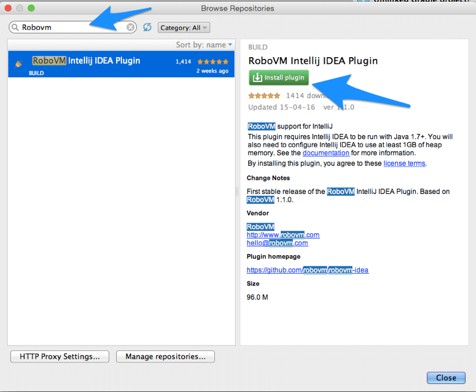This screenshot has width=476, height=392.
Task: Click the BUILD label above plugin title
Action: 258,48
